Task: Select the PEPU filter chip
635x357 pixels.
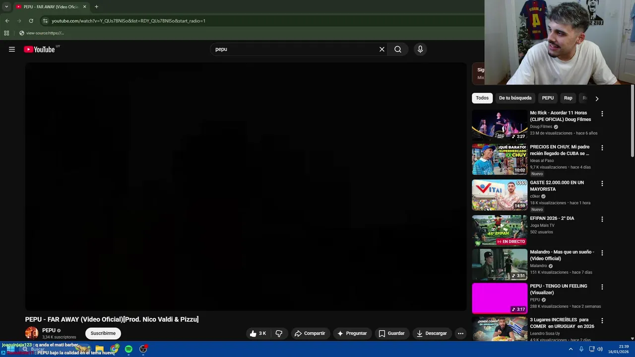Action: 548,98
